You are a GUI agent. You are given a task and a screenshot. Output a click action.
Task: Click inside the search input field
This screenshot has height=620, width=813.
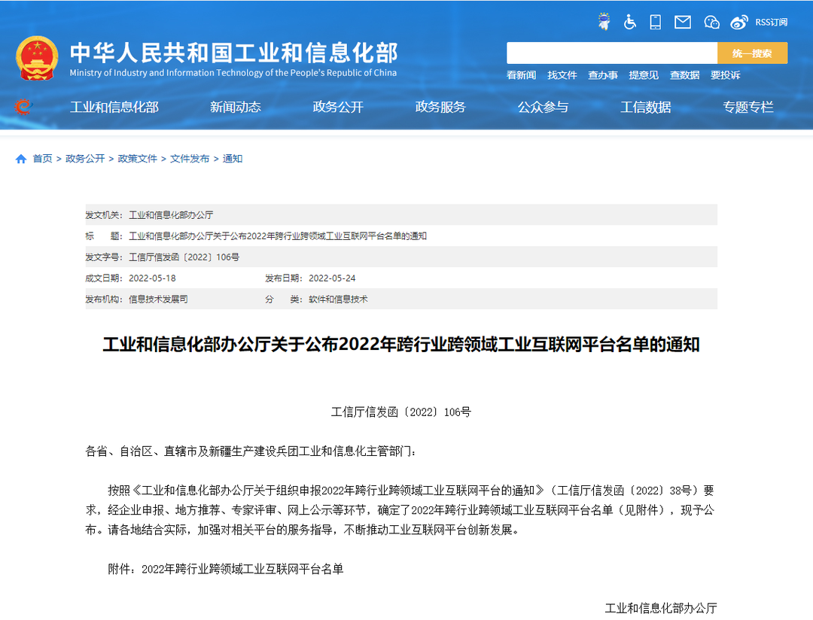coord(611,53)
